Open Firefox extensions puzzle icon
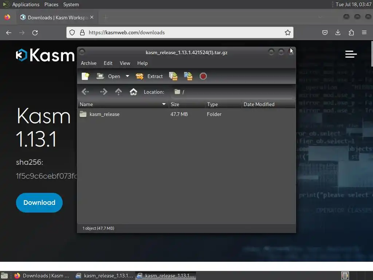Screen dimensions: 373x280 click(351, 32)
